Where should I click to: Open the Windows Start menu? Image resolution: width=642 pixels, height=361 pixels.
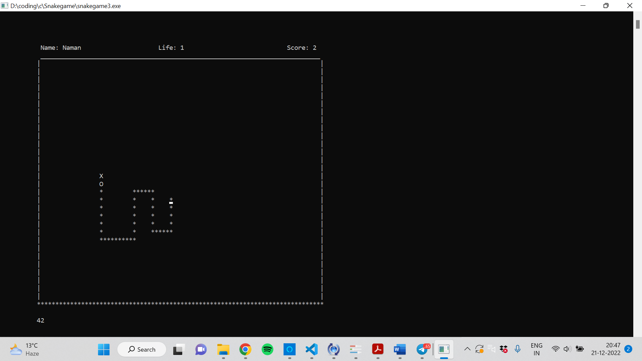104,349
